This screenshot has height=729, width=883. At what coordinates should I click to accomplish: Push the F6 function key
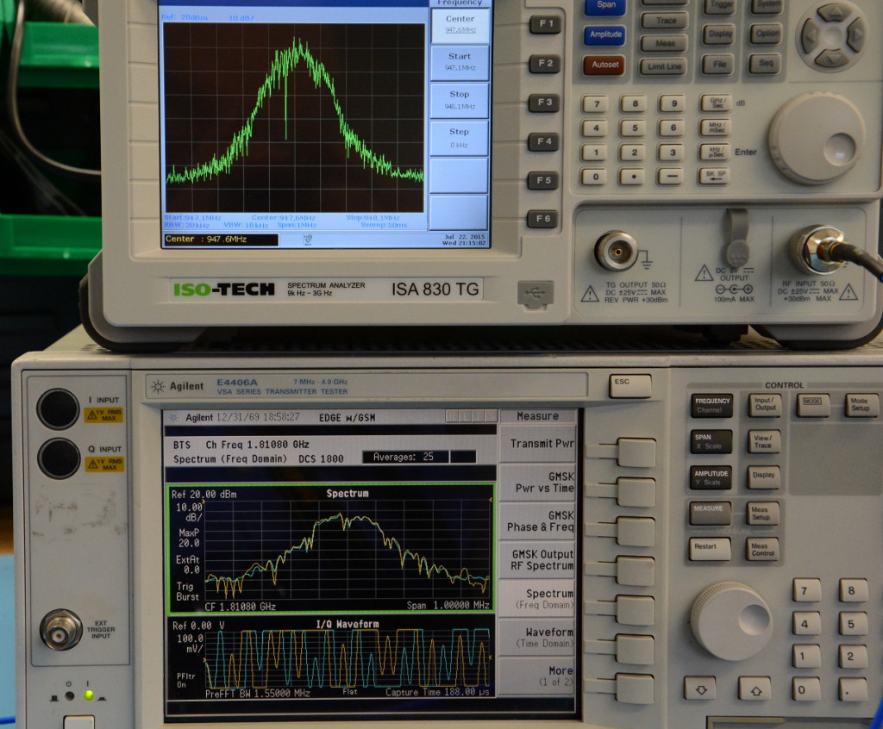(542, 219)
